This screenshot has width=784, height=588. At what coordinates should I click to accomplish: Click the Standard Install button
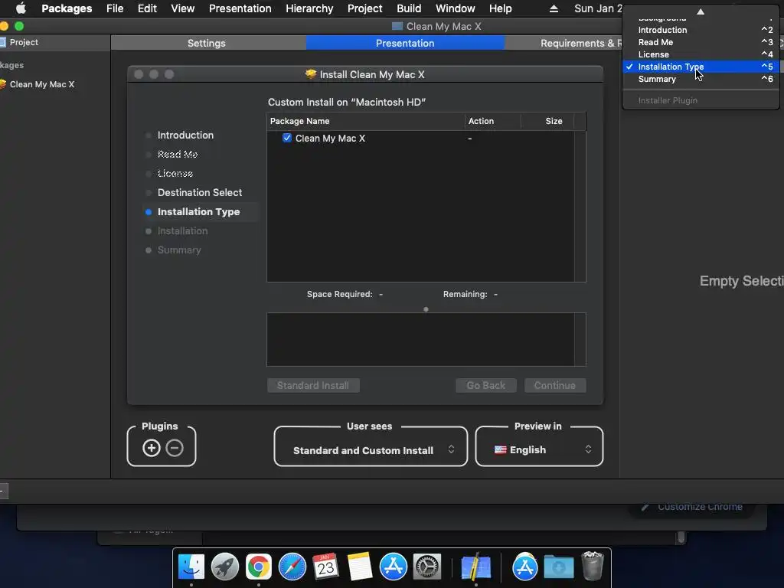coord(313,386)
